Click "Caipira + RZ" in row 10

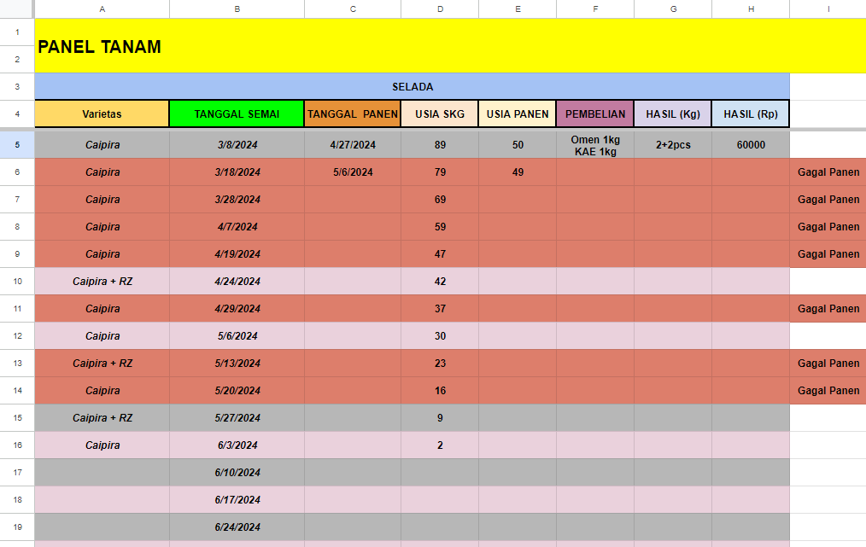click(x=102, y=282)
